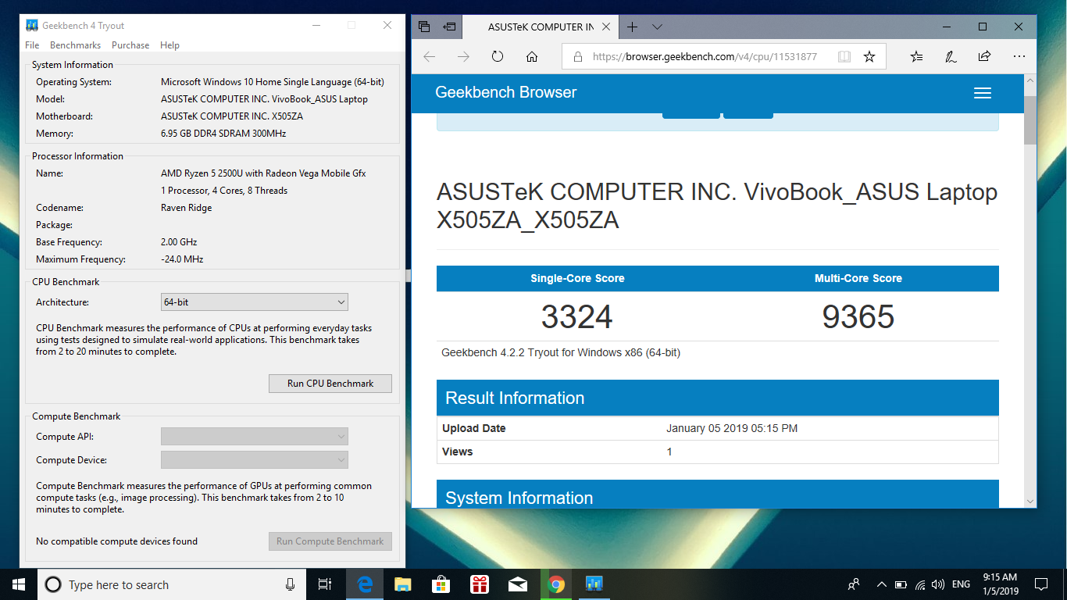Open a new Edge tab with plus

click(632, 27)
